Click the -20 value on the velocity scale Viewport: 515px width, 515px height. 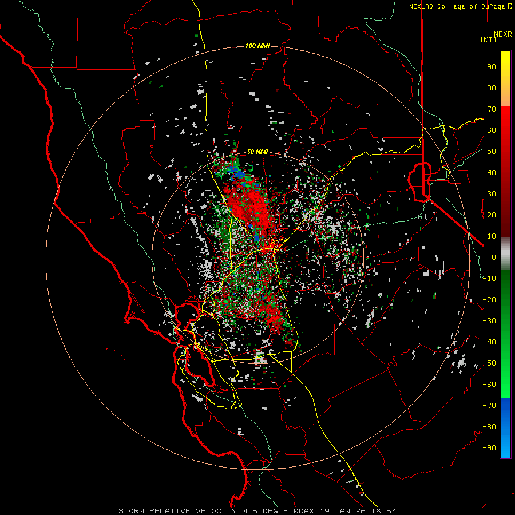pos(489,300)
